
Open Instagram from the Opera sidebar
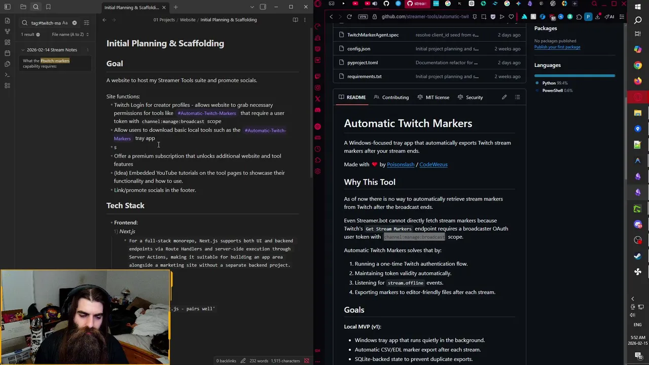point(318,88)
